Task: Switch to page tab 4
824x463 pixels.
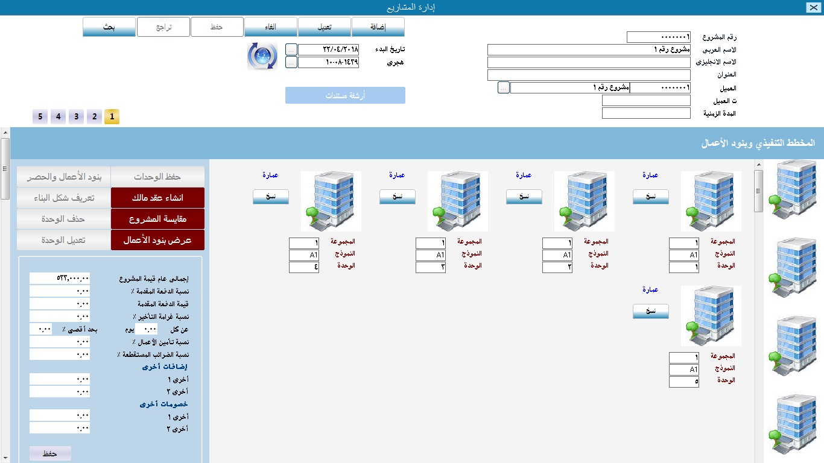Action: point(58,116)
